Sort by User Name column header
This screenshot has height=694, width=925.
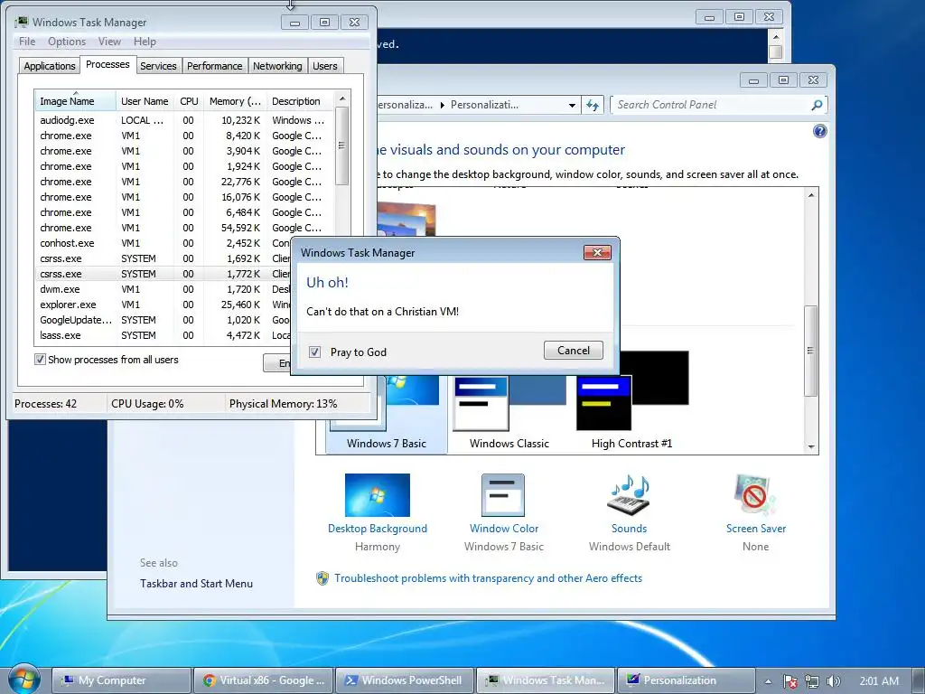[145, 101]
